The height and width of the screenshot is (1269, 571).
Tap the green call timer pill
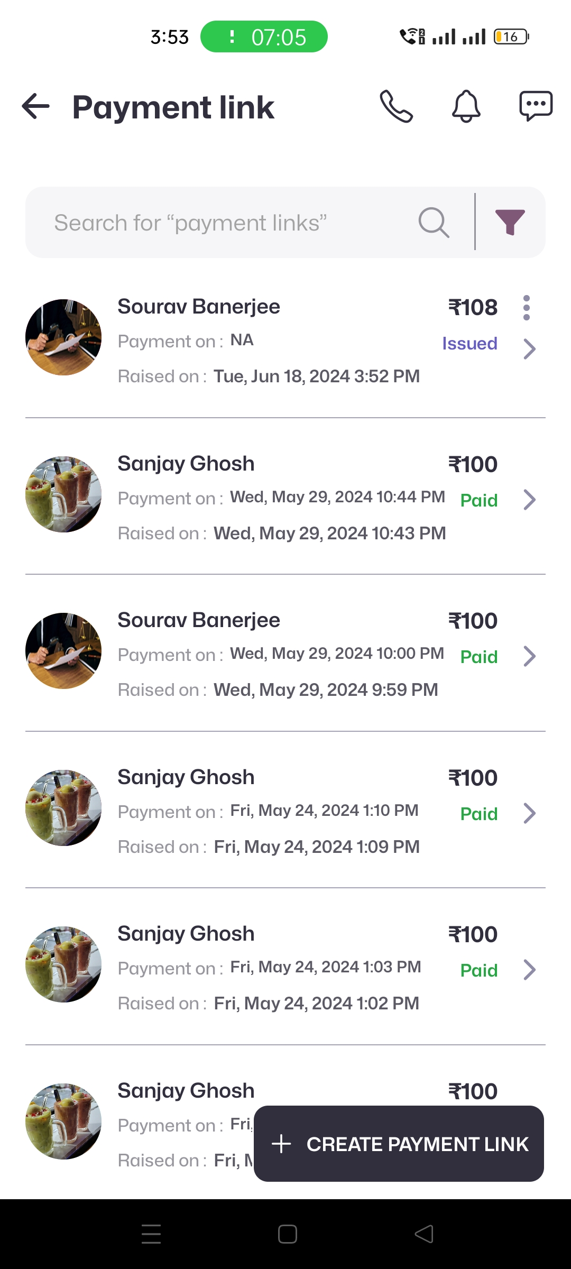tap(264, 37)
